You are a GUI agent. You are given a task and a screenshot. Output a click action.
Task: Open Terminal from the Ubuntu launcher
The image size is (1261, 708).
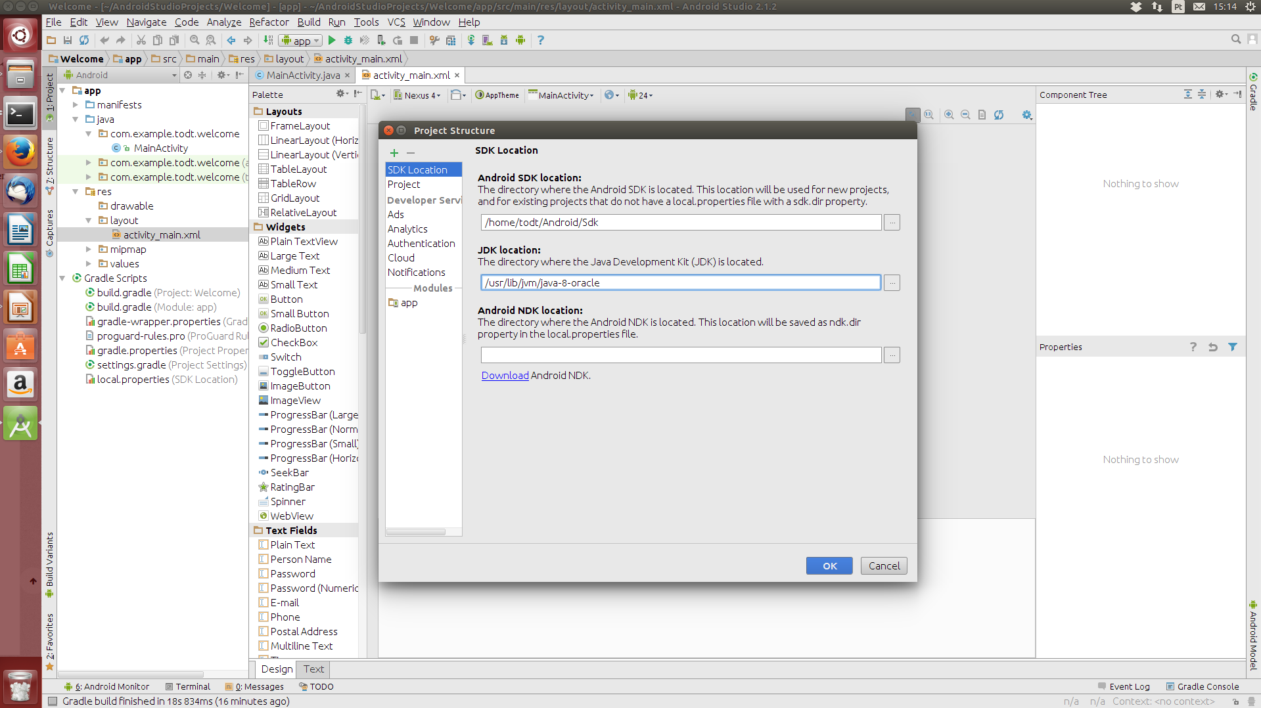20,114
